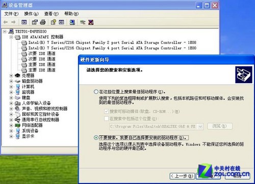Click the update driver toolbar icon

coord(83,22)
